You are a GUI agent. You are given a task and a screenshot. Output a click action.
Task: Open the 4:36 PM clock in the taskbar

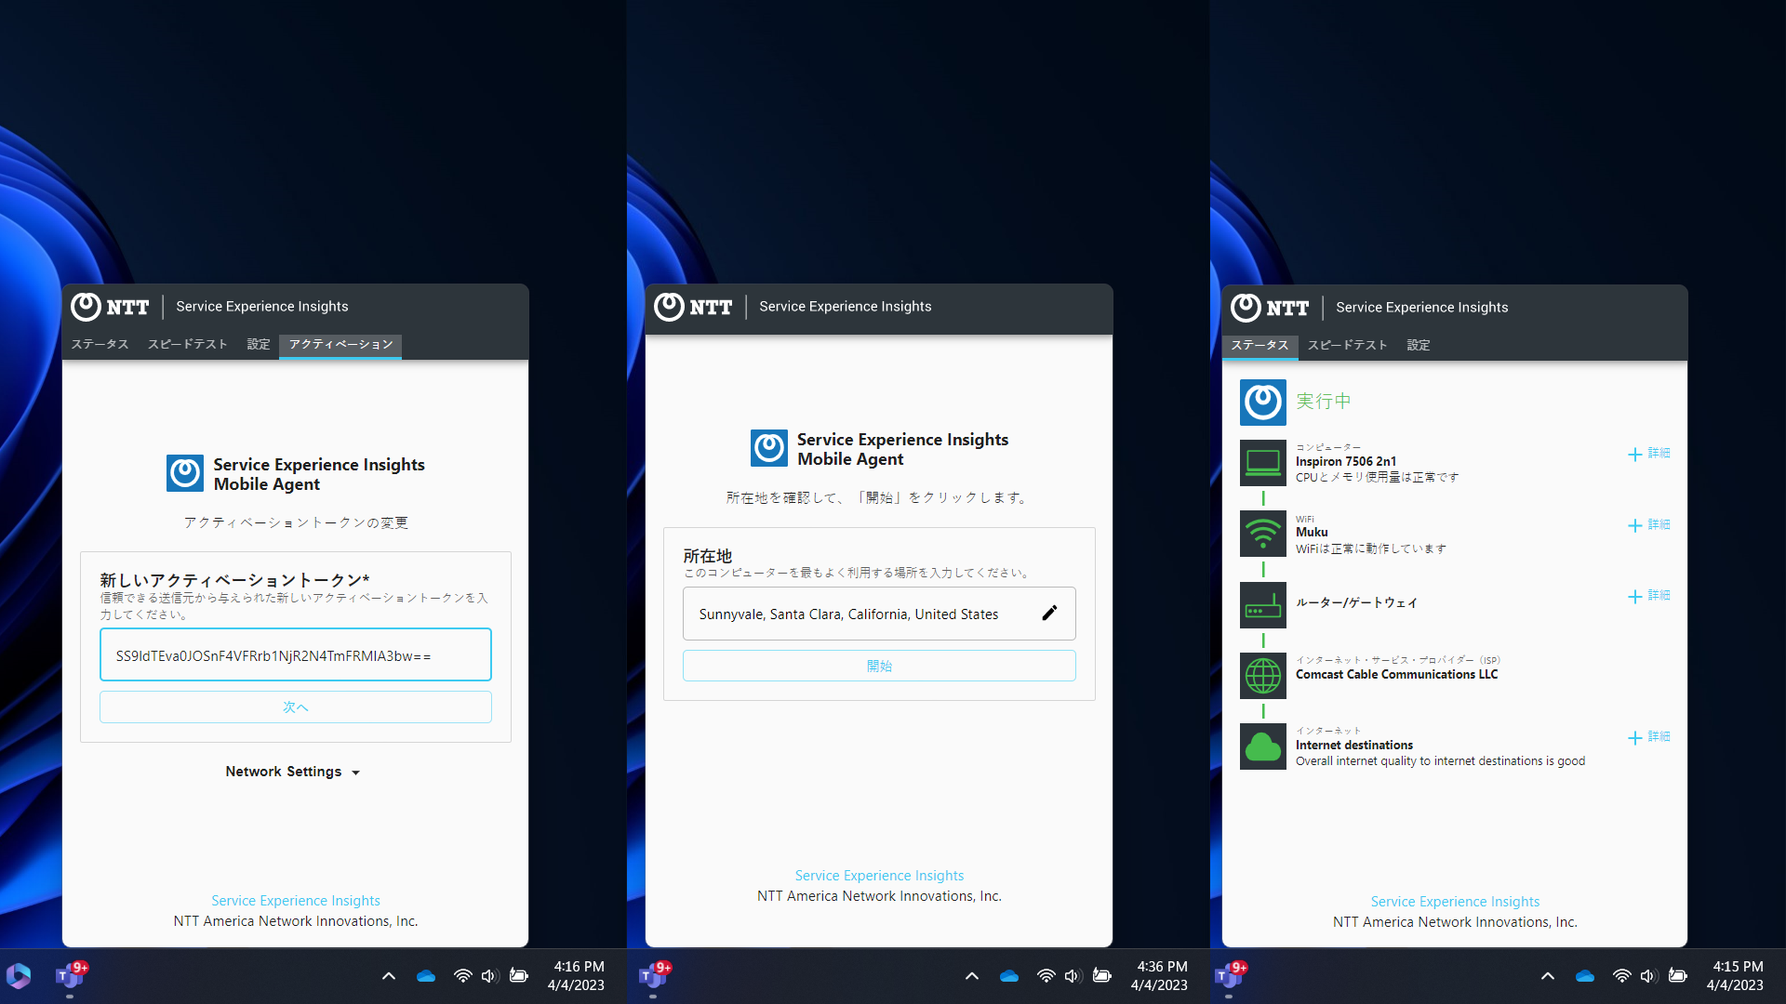tap(1160, 976)
